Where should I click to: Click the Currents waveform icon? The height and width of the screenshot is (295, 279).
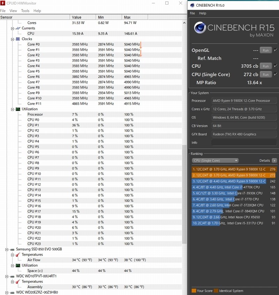click(x=18, y=28)
